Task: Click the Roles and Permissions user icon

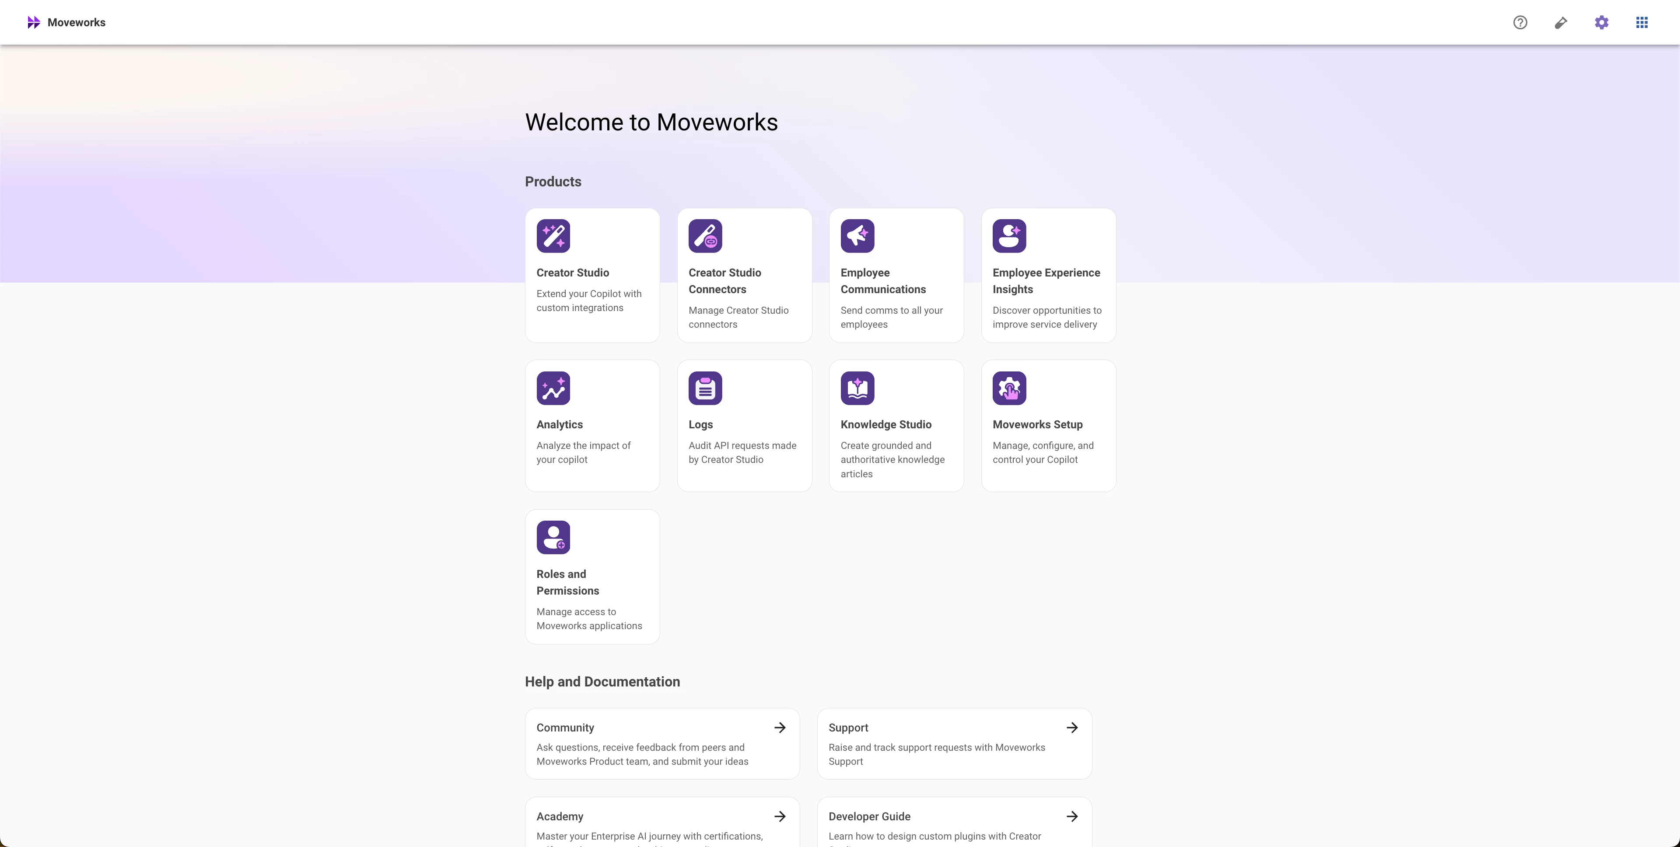Action: pos(553,537)
